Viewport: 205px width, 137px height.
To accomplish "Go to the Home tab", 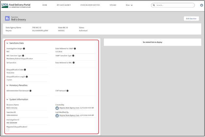I will [x=45, y=5].
